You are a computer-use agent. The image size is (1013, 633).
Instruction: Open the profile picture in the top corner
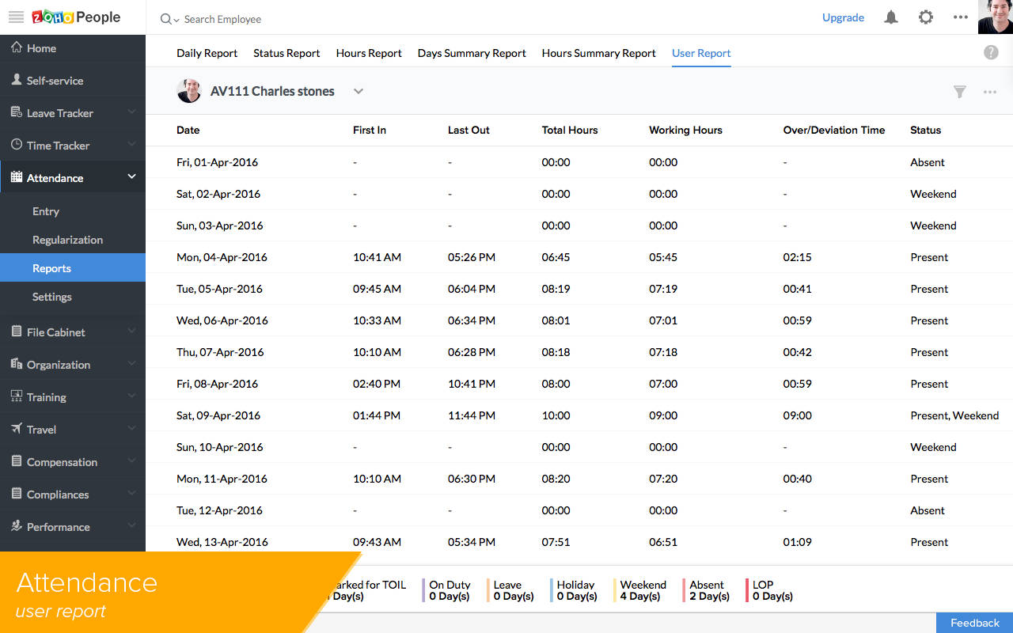(x=995, y=17)
